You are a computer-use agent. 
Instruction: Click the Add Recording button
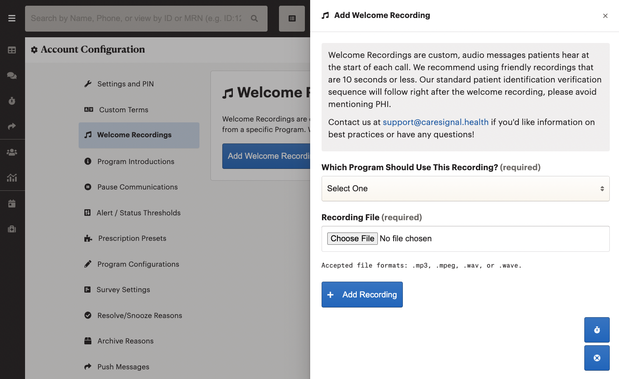point(362,294)
